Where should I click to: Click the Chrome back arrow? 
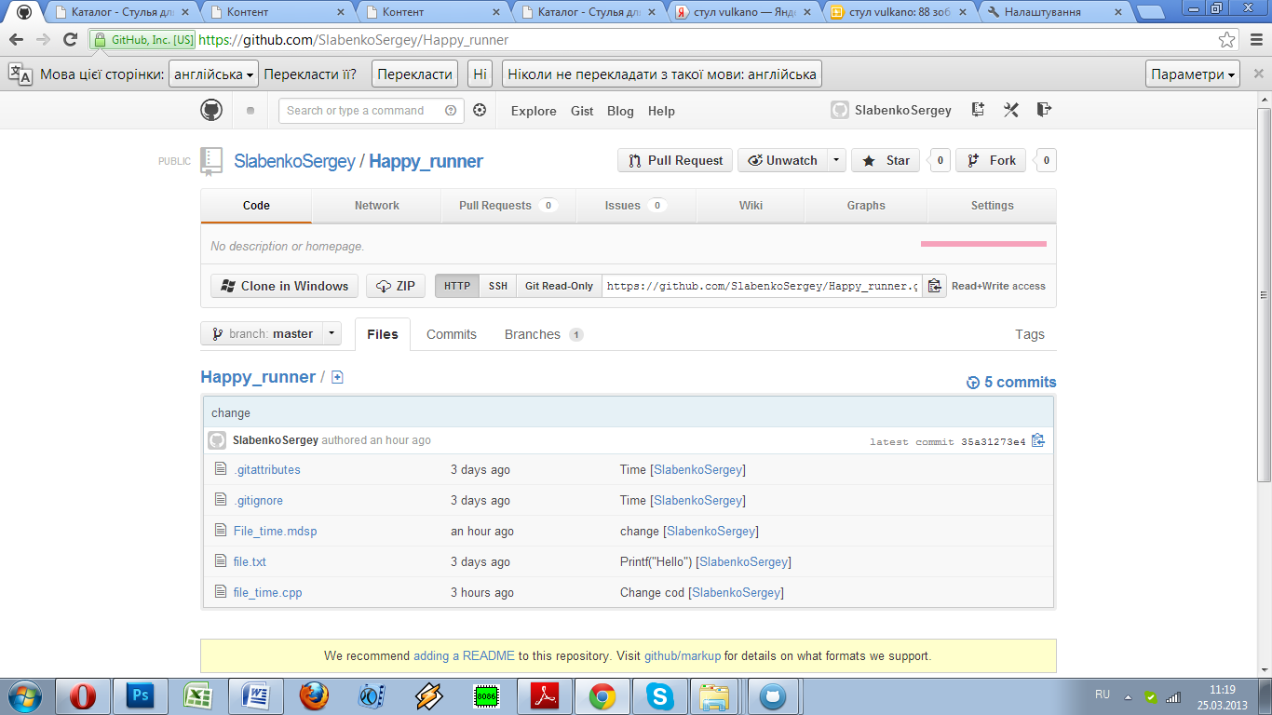click(x=16, y=40)
